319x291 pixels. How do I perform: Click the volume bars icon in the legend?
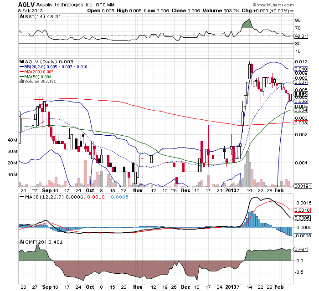point(21,82)
